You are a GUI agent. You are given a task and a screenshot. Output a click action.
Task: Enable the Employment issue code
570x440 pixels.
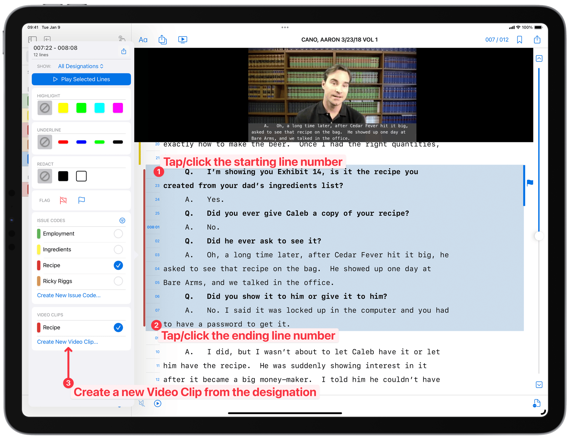point(118,234)
